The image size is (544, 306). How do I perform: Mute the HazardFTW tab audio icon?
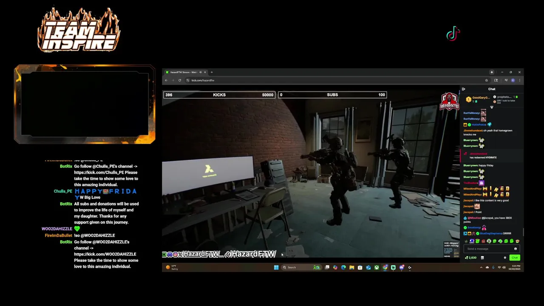pyautogui.click(x=200, y=72)
